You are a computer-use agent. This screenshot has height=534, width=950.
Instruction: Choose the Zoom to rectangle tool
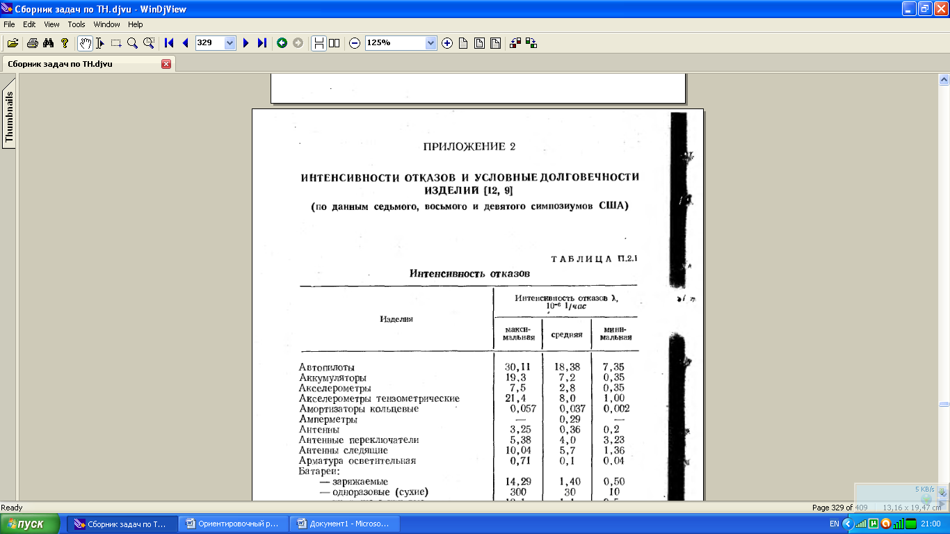pos(149,43)
